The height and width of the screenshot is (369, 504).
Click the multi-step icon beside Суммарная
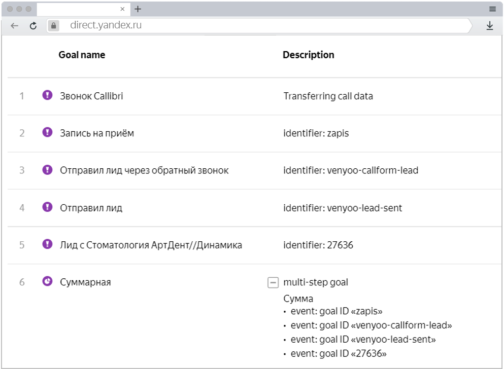(x=48, y=282)
